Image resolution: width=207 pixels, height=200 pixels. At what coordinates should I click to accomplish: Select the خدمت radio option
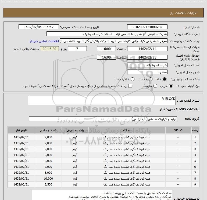tap(150, 79)
